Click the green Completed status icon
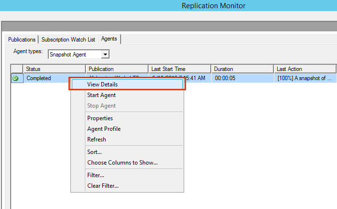 [x=15, y=78]
